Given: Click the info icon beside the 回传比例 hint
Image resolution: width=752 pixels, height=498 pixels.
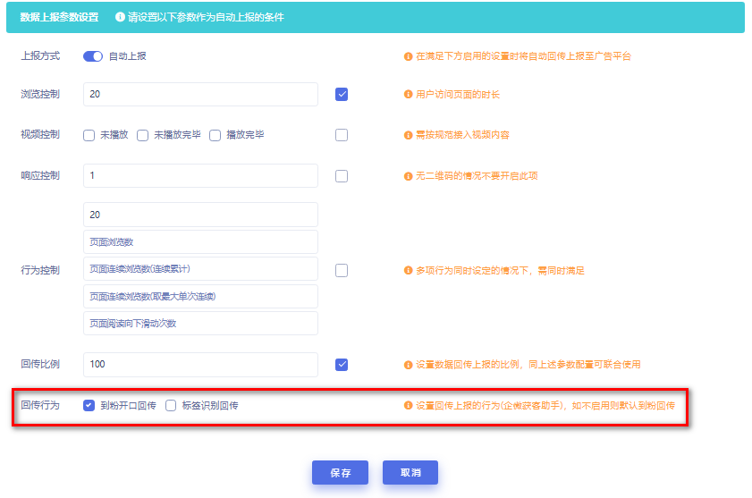Looking at the screenshot, I should click(x=409, y=365).
